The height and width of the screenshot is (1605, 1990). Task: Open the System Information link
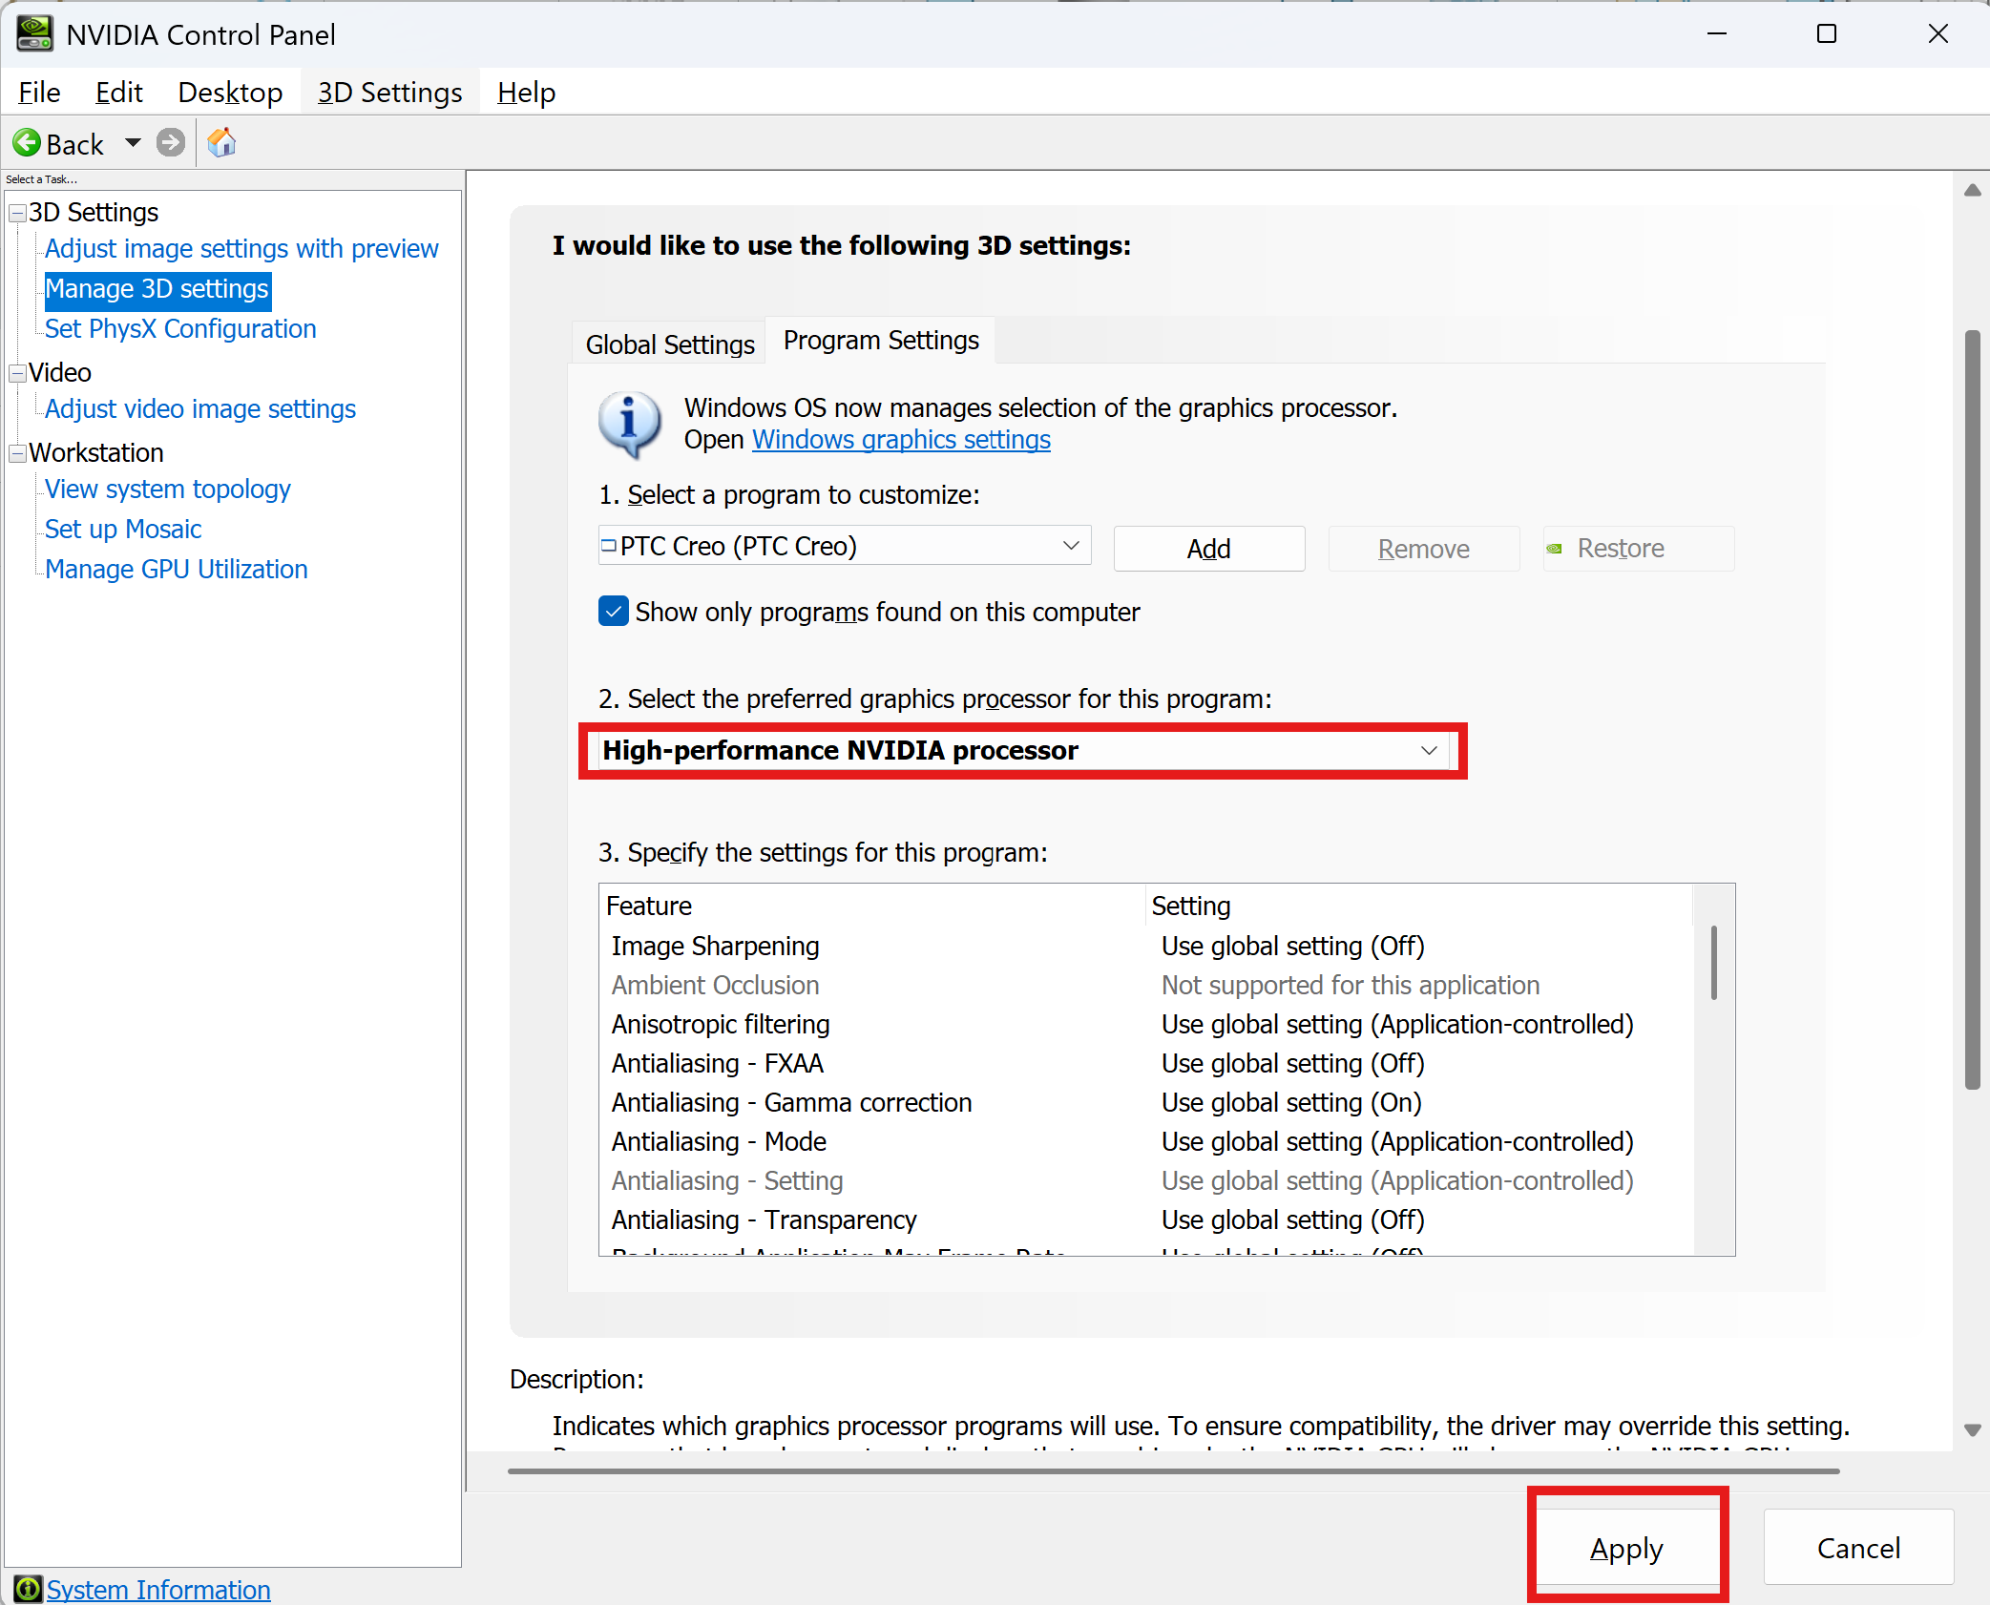coord(158,1590)
